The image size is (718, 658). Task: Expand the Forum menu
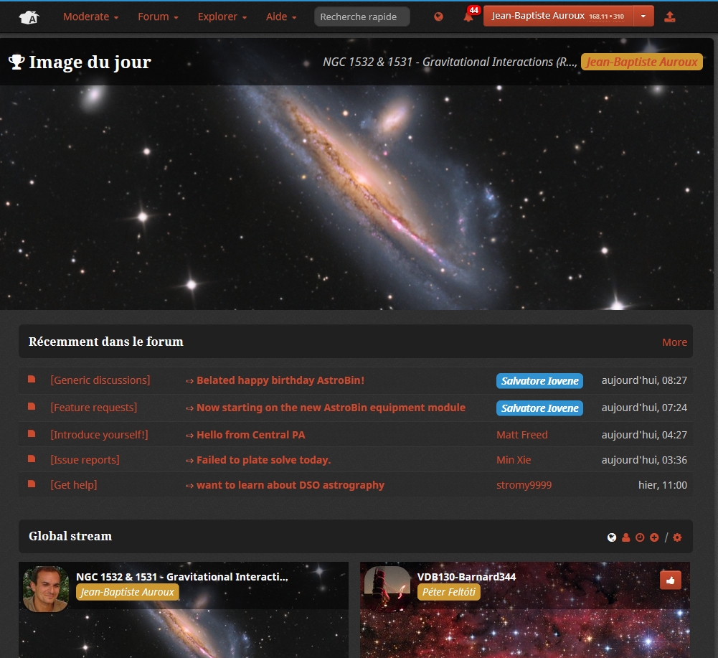158,17
